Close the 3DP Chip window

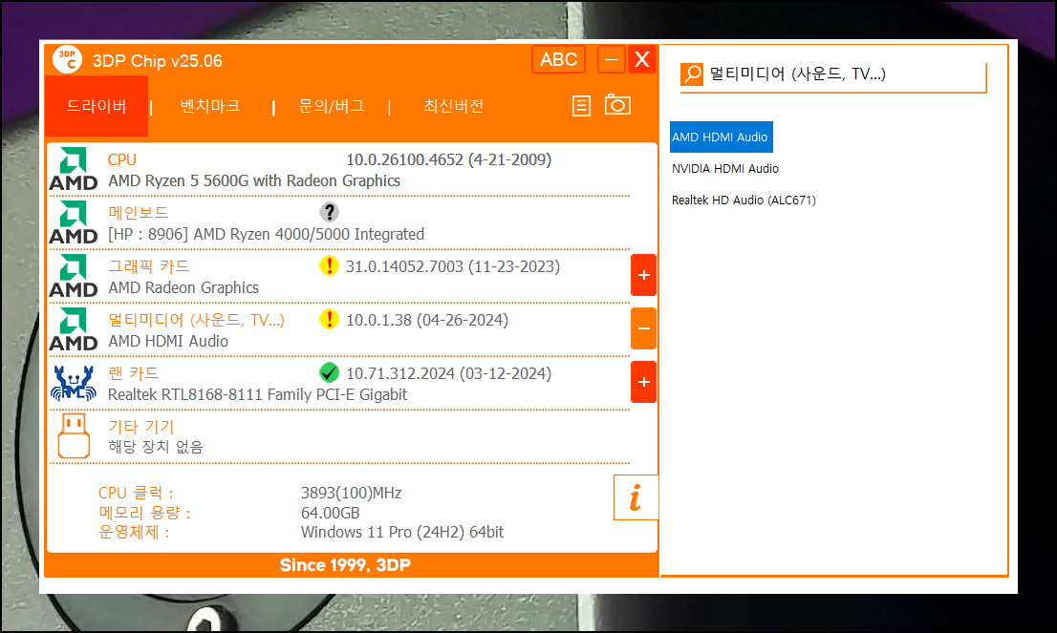pyautogui.click(x=642, y=59)
